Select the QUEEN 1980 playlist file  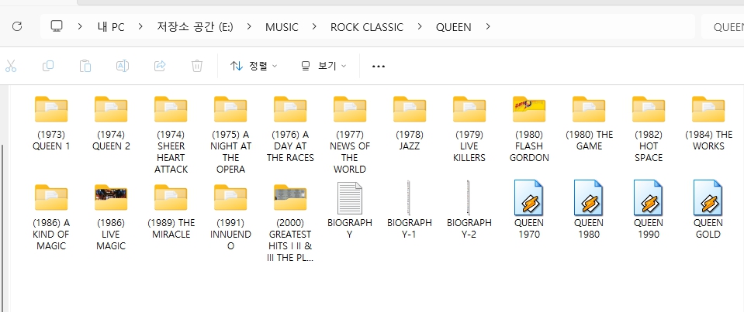(589, 211)
